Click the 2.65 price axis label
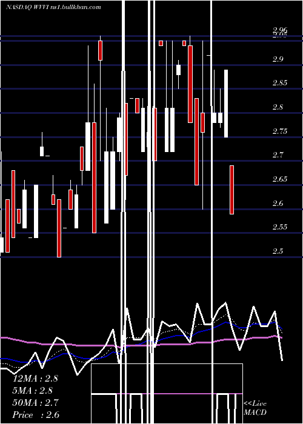 280,179
